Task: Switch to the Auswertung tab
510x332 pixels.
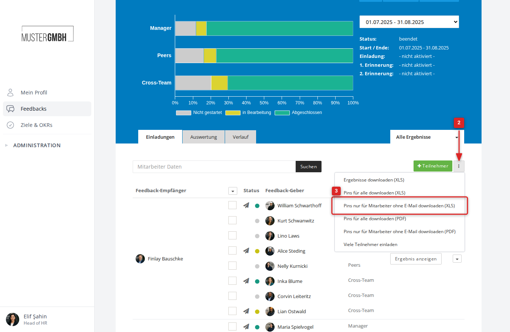Action: 204,137
